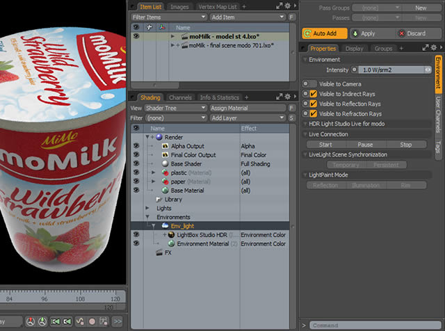Expand more timeline tools double-arrow
Viewport: 445px width, 331px height.
118,321
